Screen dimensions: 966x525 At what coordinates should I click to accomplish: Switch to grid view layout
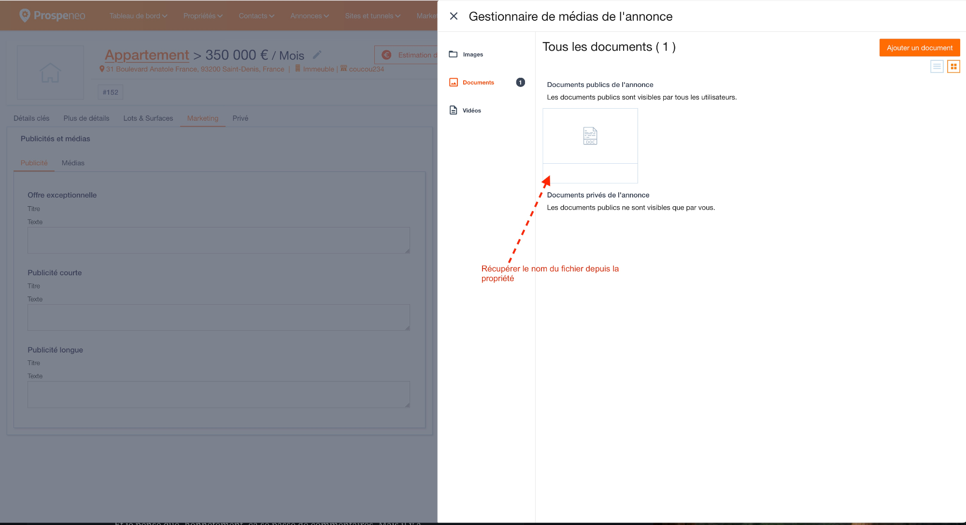pos(953,67)
